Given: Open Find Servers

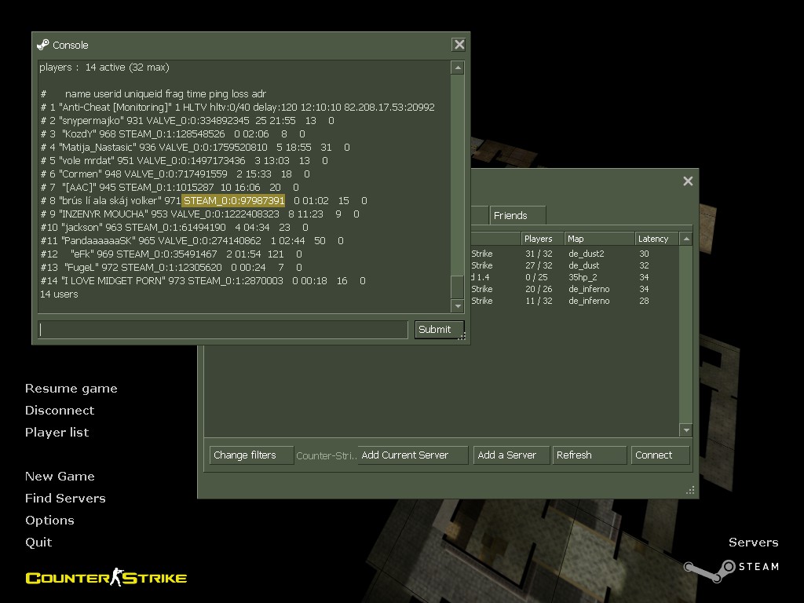Looking at the screenshot, I should point(65,499).
